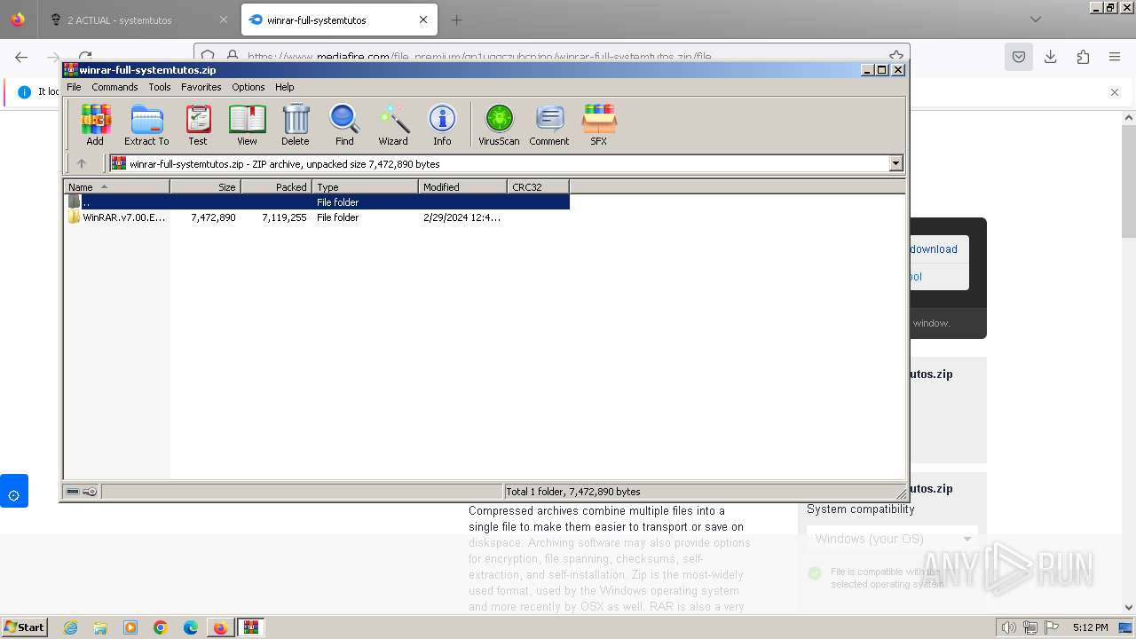Expand the archive path dropdown arrow
Image resolution: width=1136 pixels, height=639 pixels.
[x=895, y=163]
